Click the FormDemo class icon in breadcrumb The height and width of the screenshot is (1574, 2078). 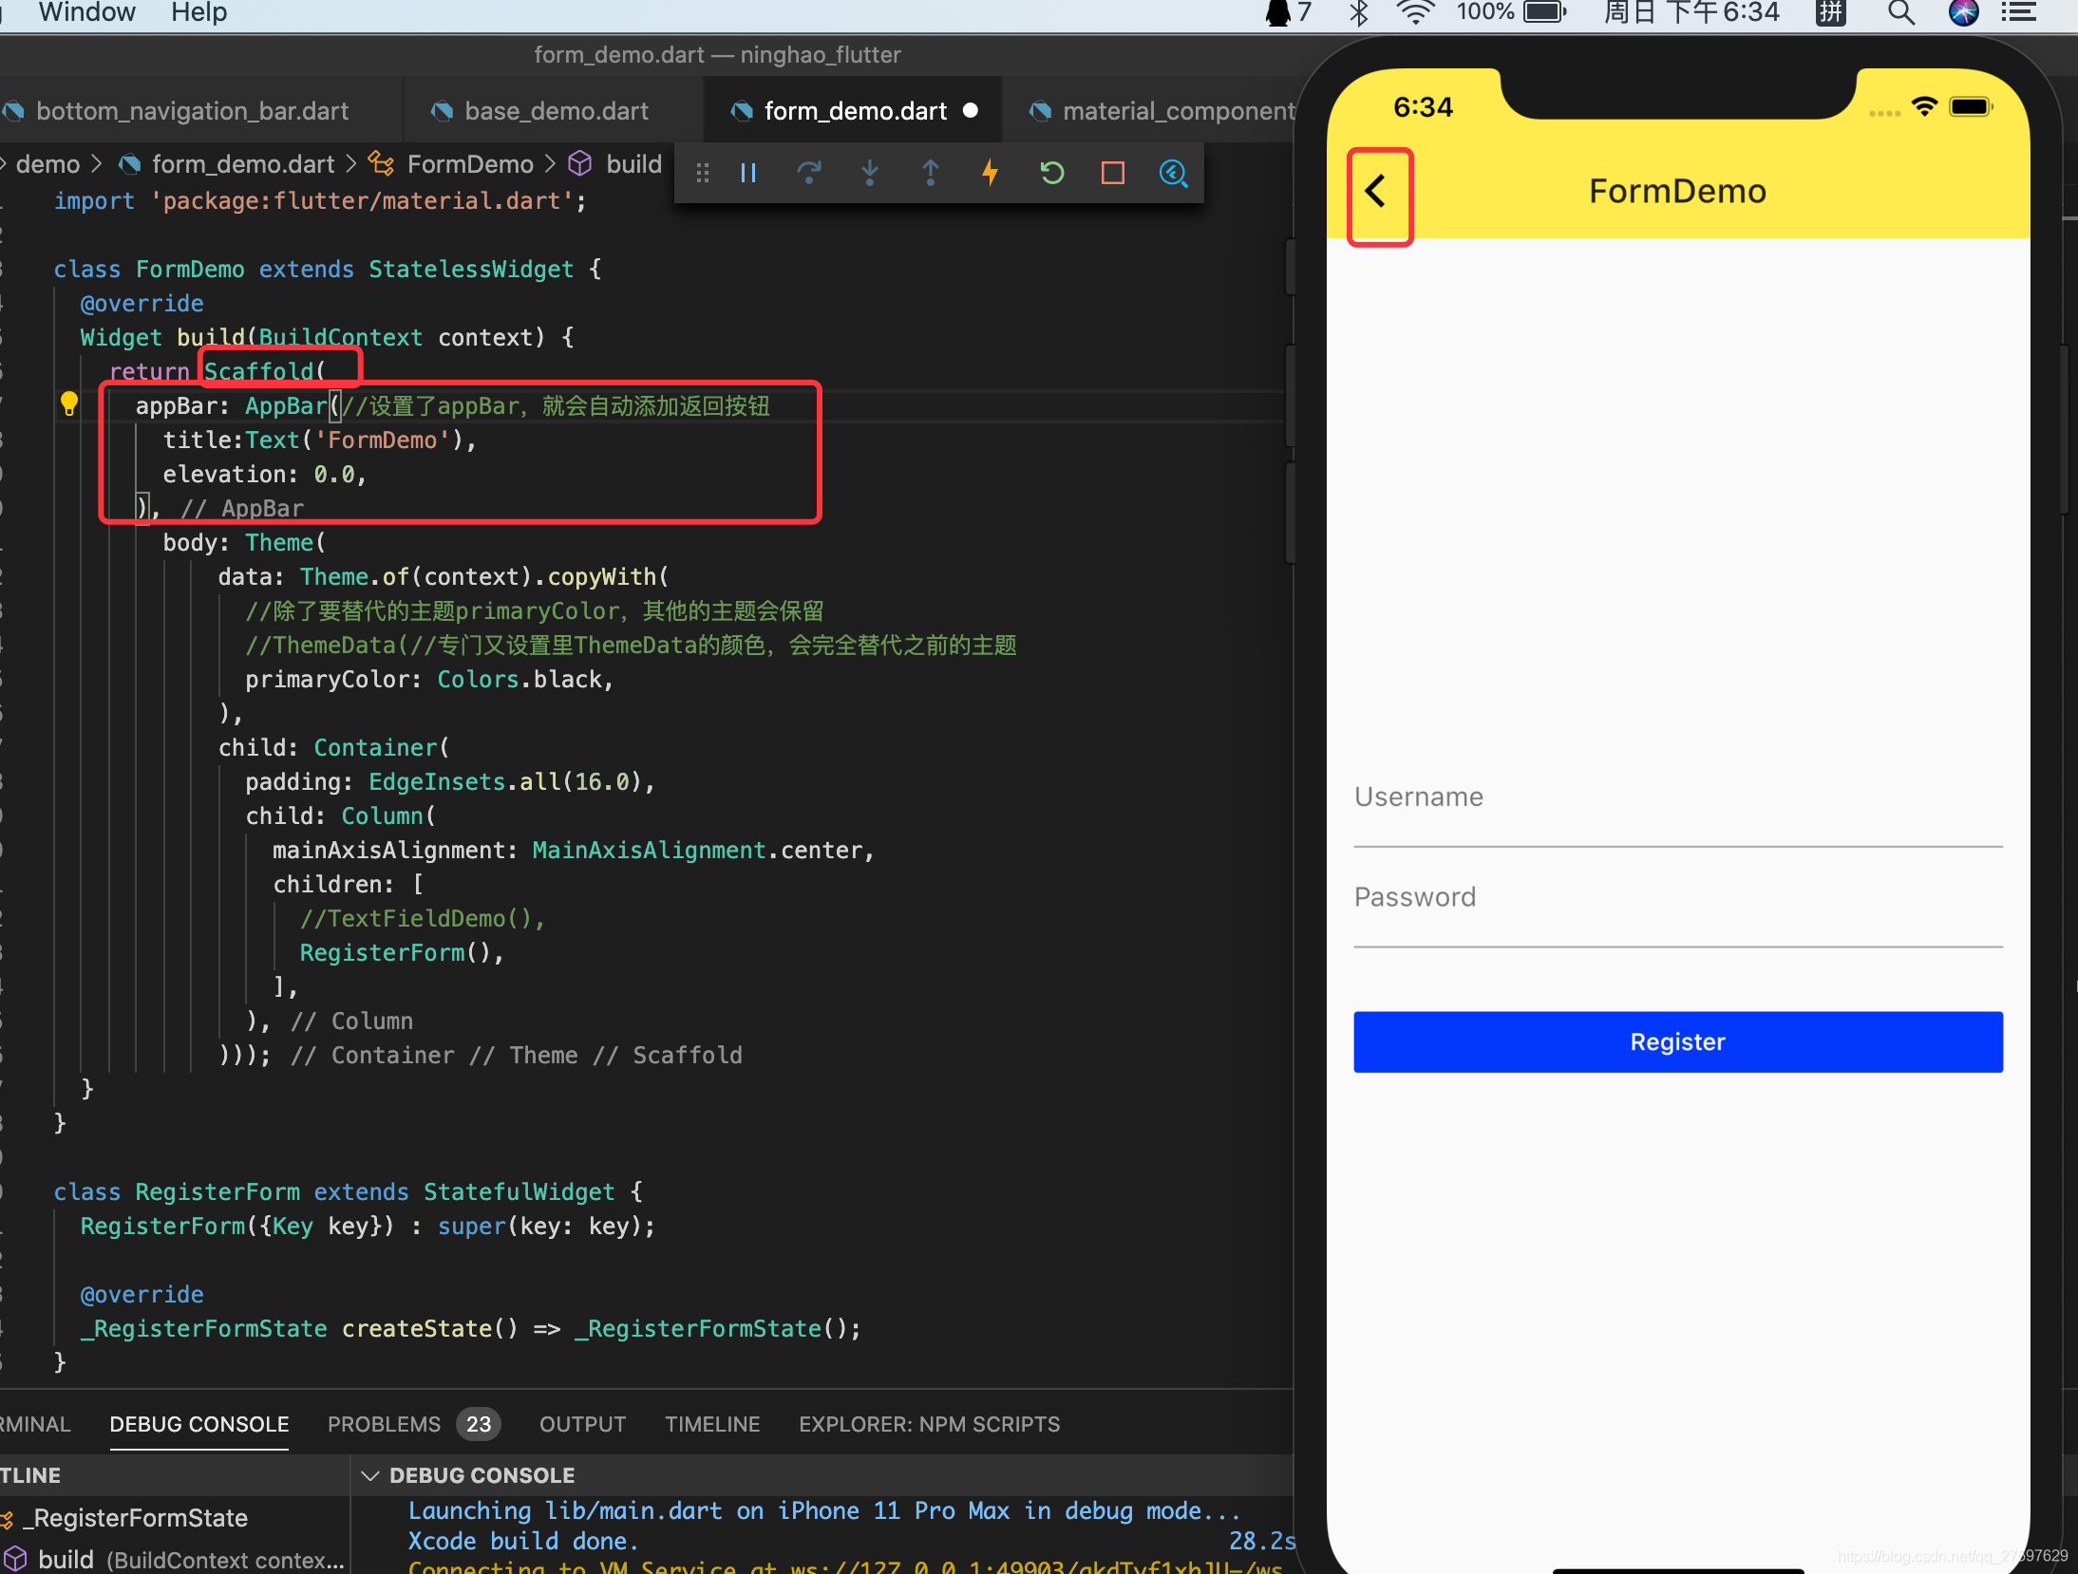[x=381, y=164]
